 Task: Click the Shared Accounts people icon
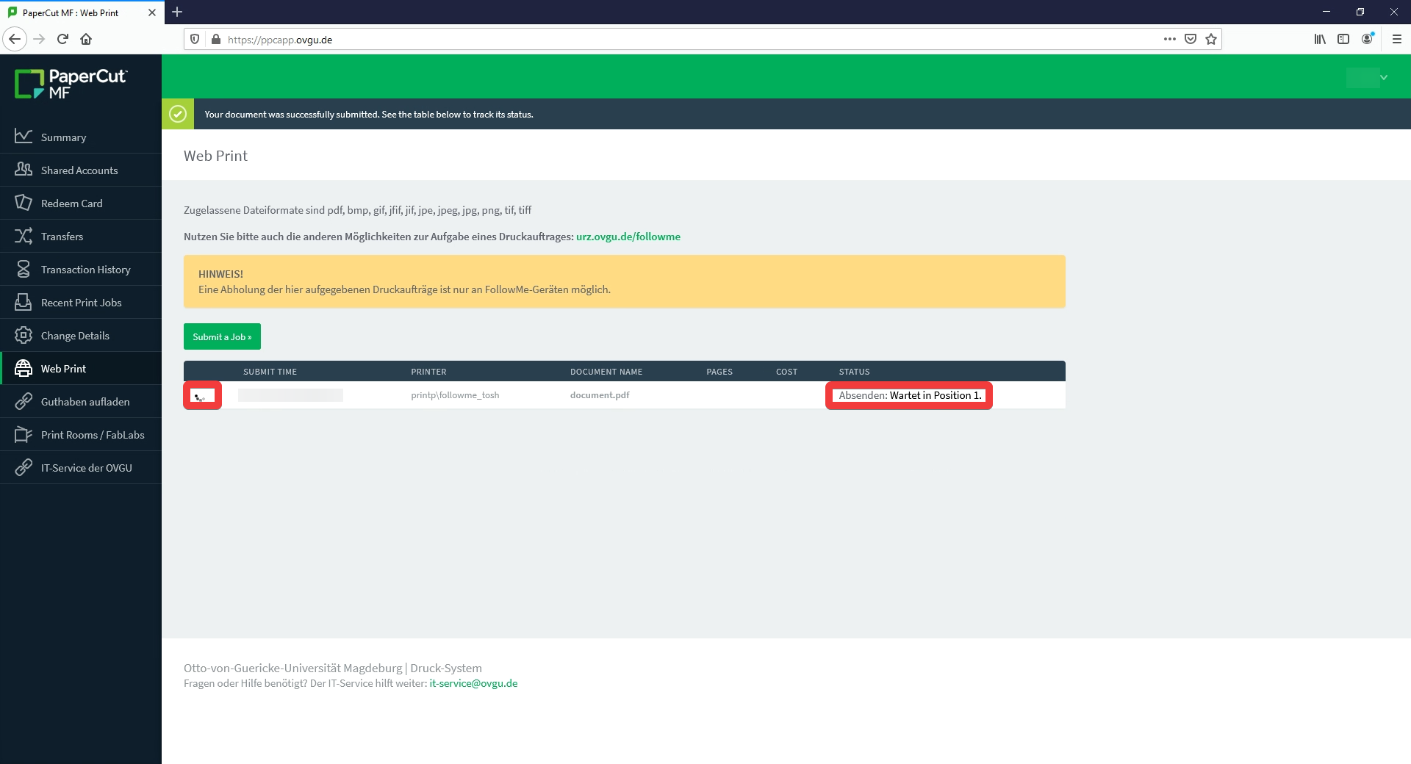click(24, 170)
